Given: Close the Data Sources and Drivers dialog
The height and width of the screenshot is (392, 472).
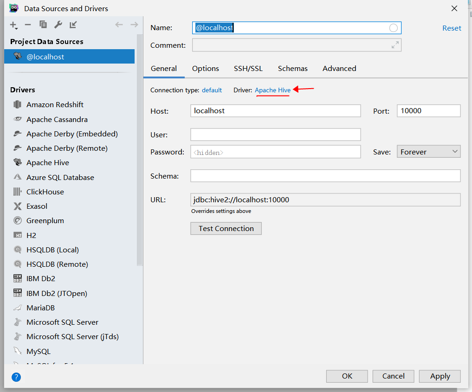Looking at the screenshot, I should (454, 8).
